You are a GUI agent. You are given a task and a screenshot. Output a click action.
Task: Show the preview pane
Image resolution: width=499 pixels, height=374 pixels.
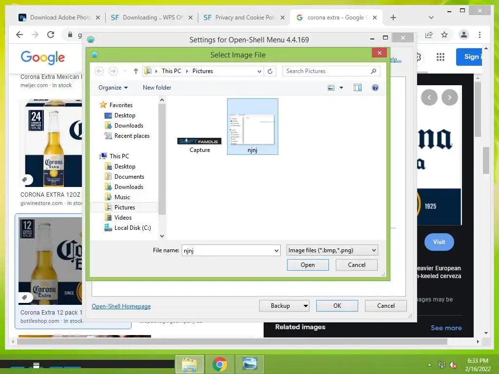point(358,88)
